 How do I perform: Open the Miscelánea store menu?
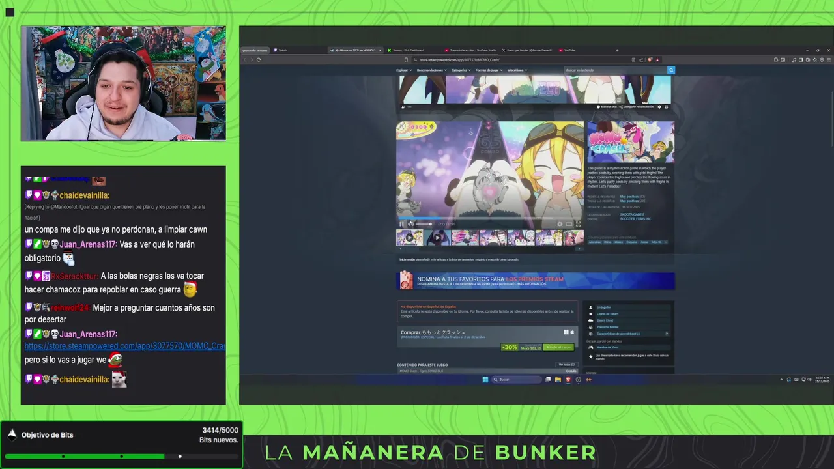[517, 70]
